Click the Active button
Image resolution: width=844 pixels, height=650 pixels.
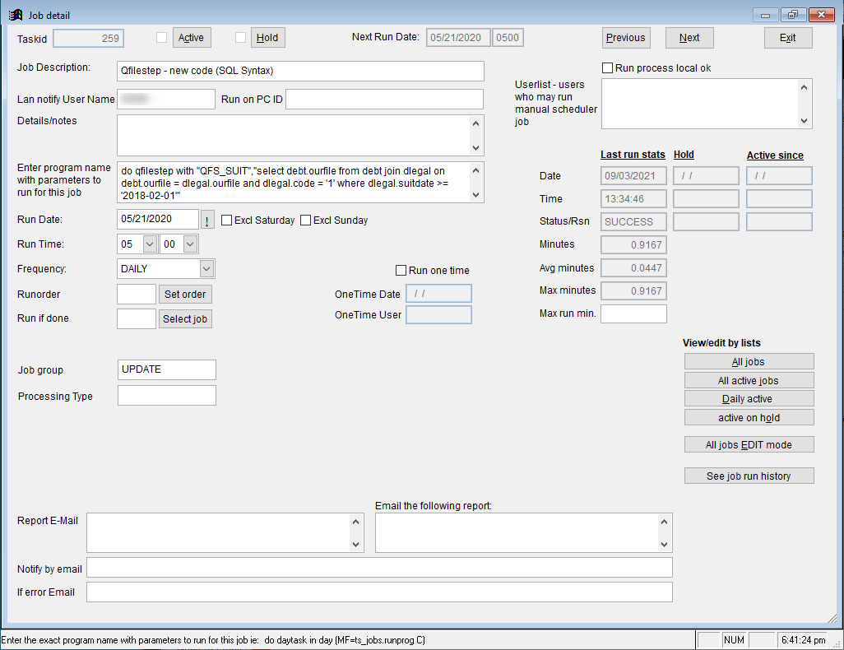pyautogui.click(x=192, y=38)
